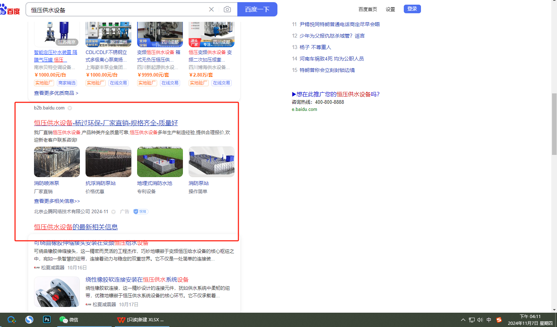Click the Baidu logo
557x327 pixels.
[10, 9]
